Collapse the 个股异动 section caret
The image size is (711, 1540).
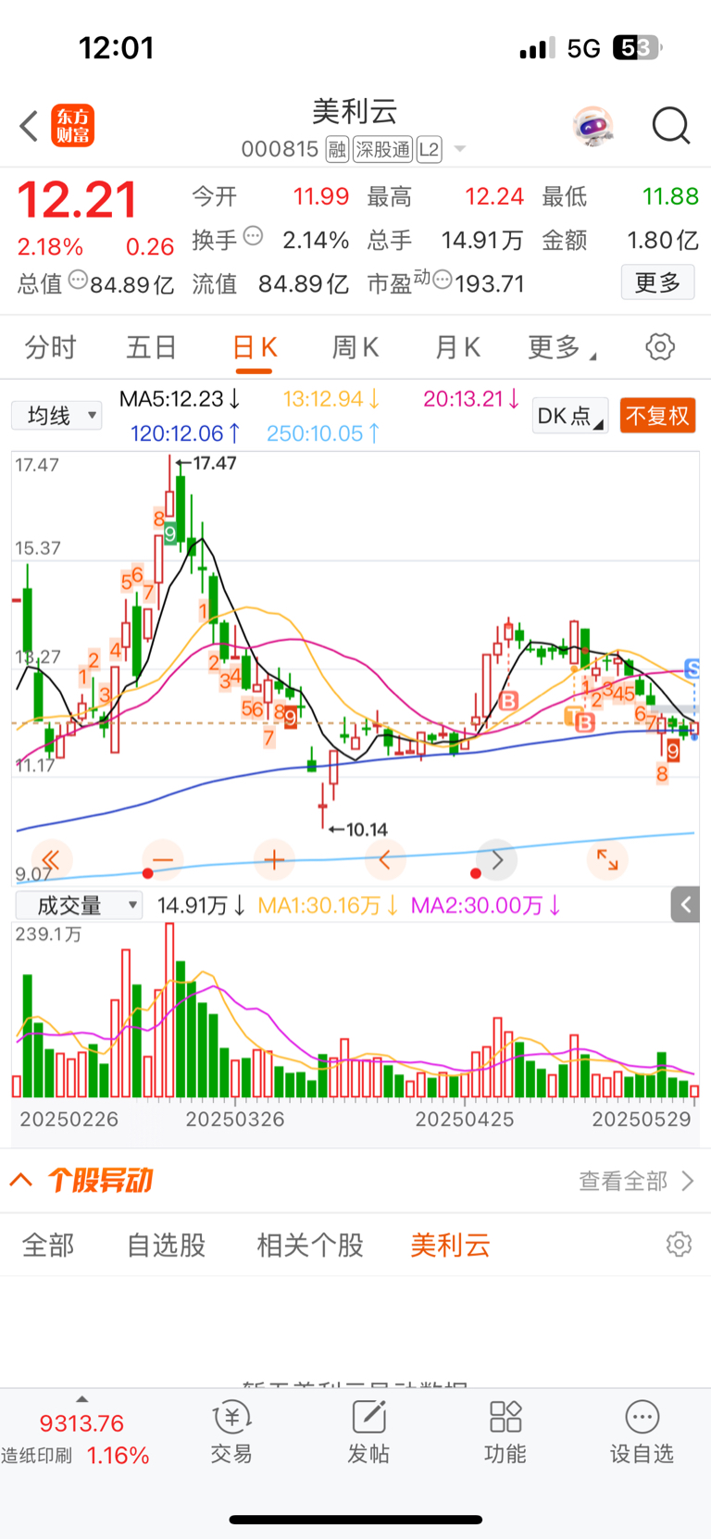click(x=21, y=1180)
